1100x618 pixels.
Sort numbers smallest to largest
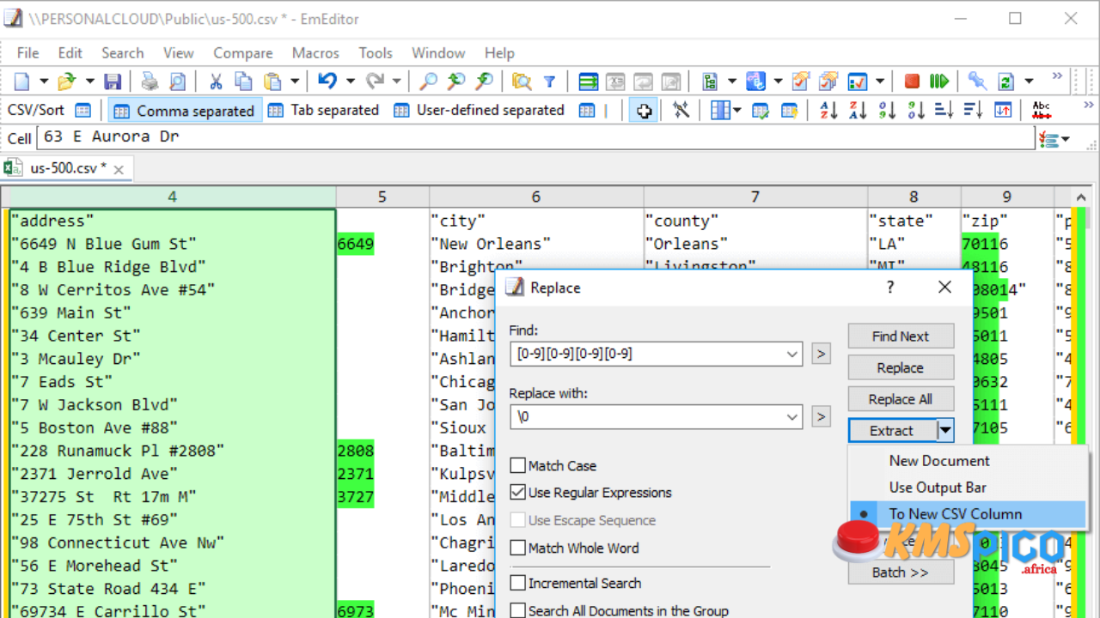pyautogui.click(x=887, y=110)
